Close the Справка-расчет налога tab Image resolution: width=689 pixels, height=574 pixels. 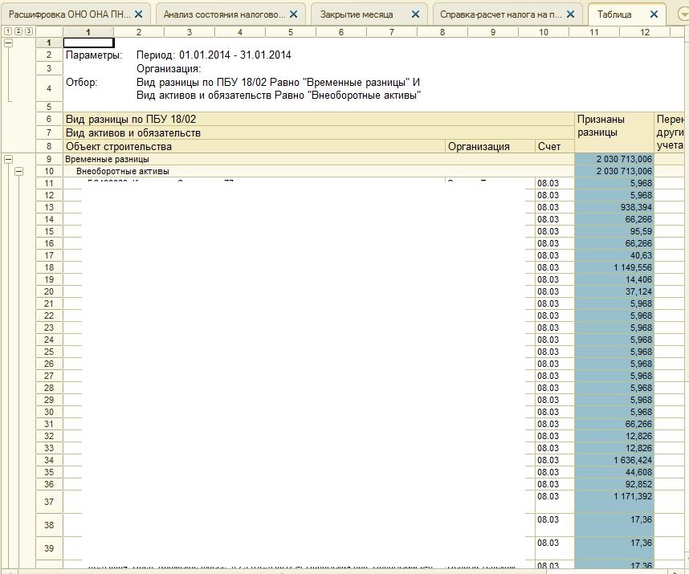pyautogui.click(x=569, y=14)
